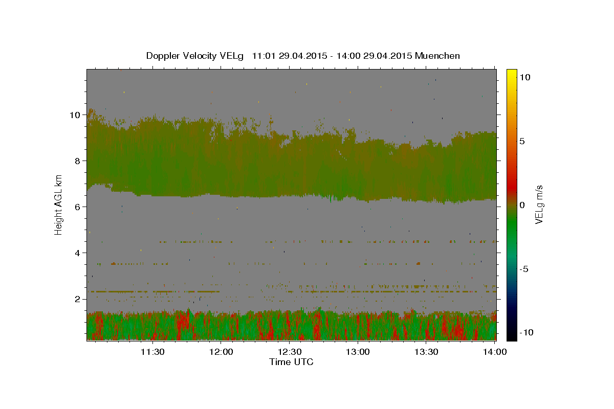
Task: Click the 13:00 time tick label
Action: [358, 352]
